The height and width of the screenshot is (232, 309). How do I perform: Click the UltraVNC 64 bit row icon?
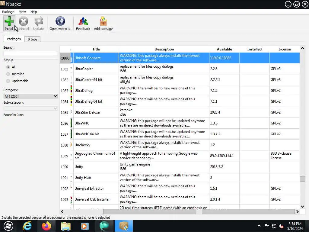[x=71, y=134]
